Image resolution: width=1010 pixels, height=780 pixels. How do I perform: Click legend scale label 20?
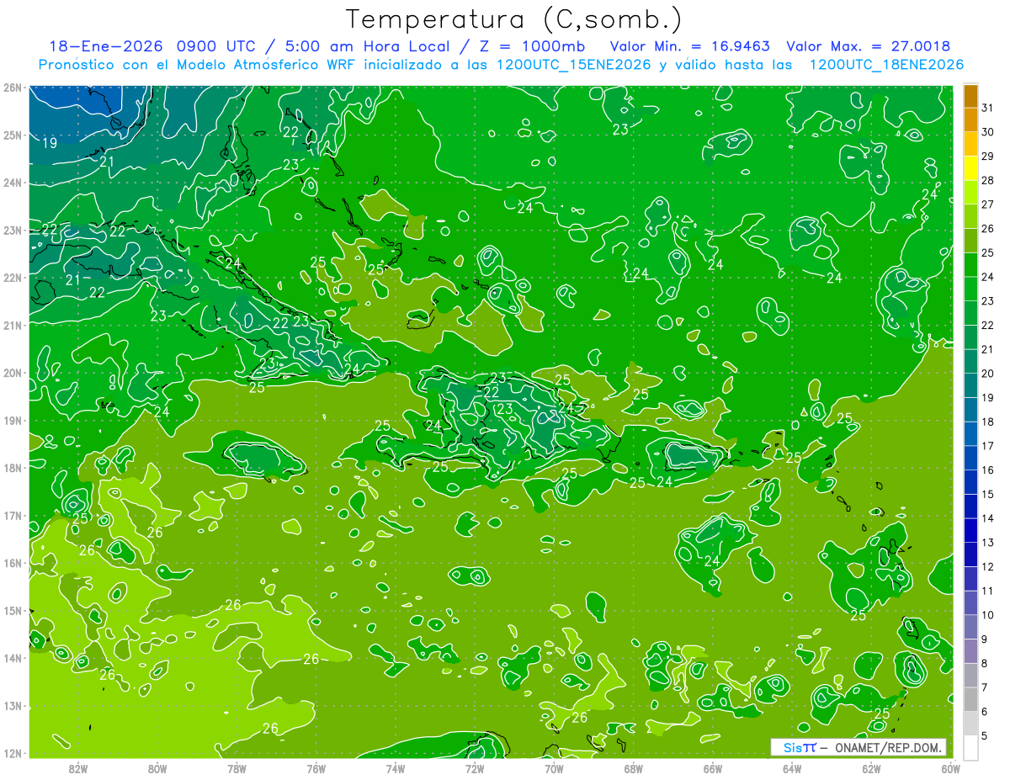pyautogui.click(x=988, y=374)
